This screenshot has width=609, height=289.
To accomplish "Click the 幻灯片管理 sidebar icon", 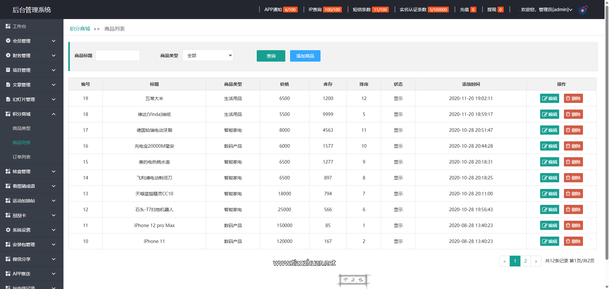I will (x=8, y=99).
